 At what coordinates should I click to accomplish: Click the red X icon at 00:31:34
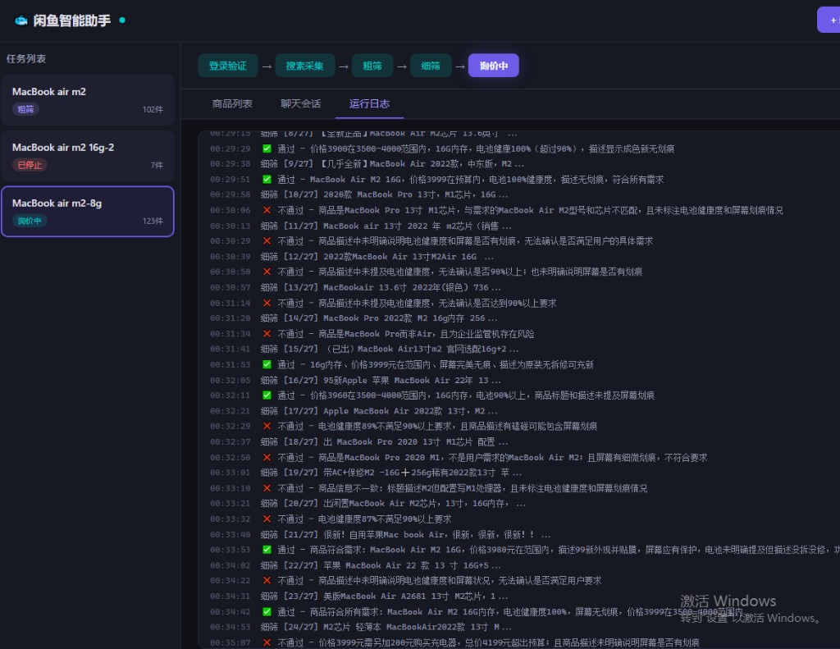click(x=267, y=334)
